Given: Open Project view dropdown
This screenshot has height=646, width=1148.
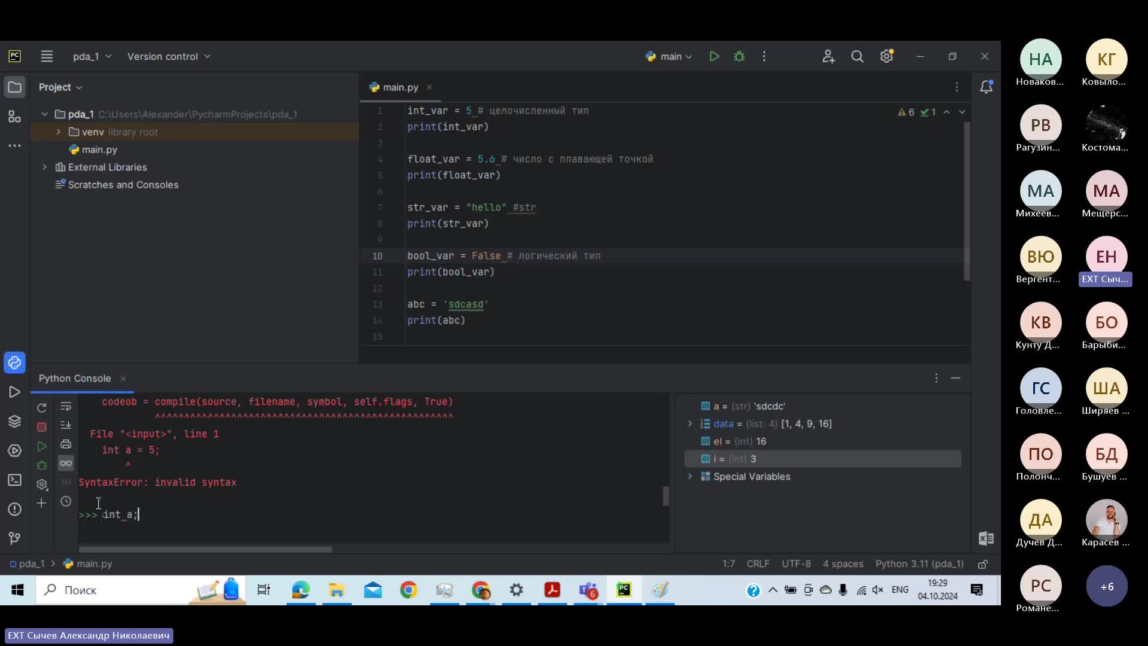Looking at the screenshot, I should (x=60, y=87).
